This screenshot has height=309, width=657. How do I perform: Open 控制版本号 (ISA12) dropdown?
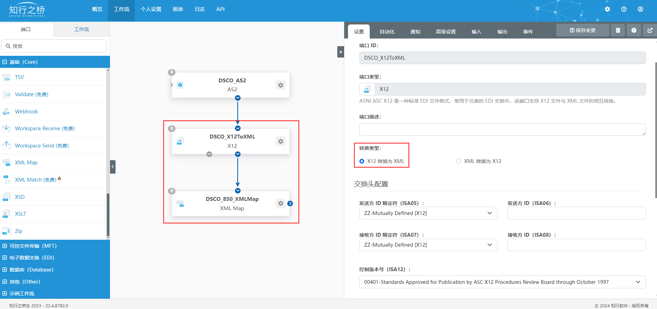(502, 282)
